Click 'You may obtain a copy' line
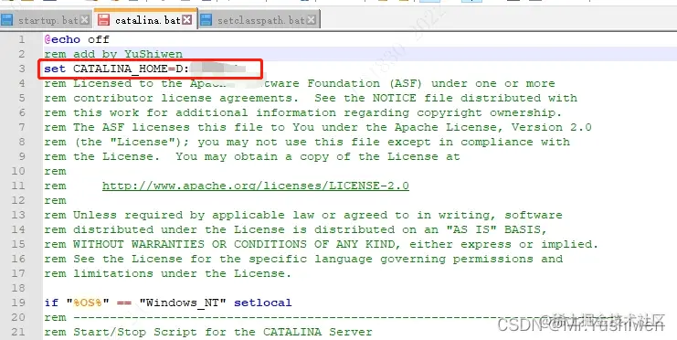 click(x=252, y=156)
